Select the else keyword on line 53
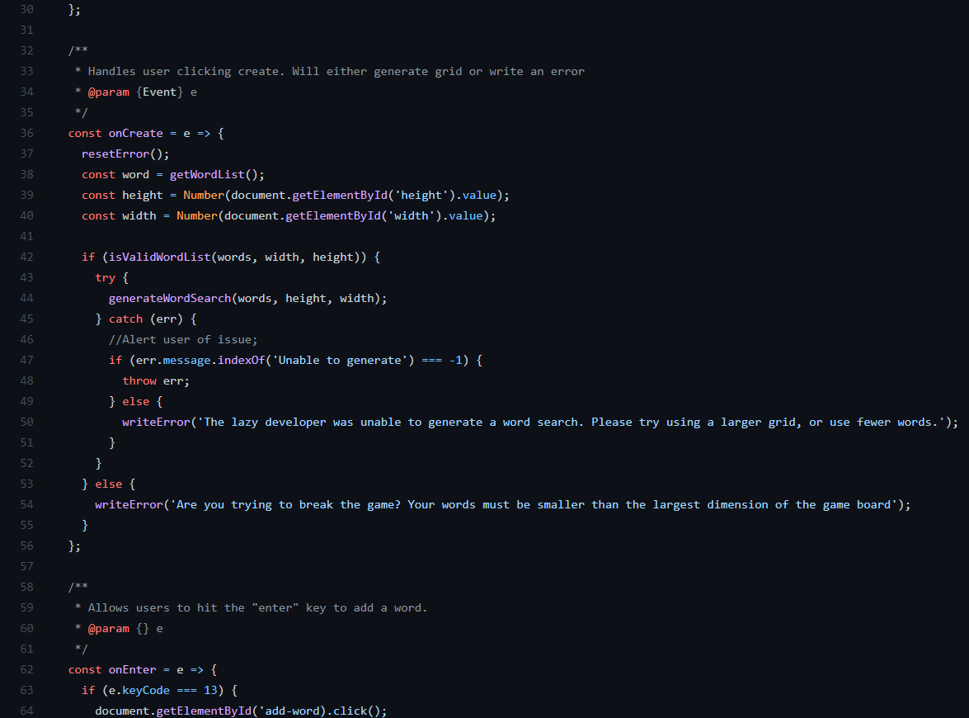 (108, 484)
